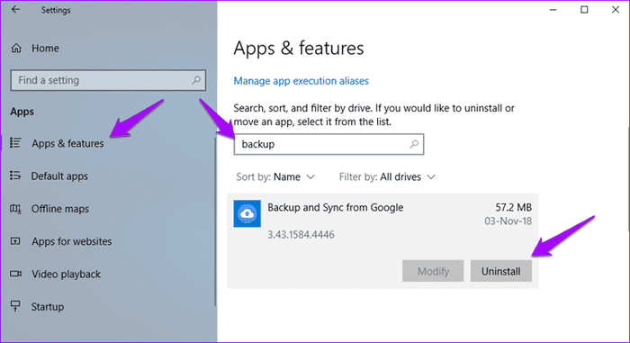Click the 57.2 MB size value
This screenshot has width=630, height=343.
pyautogui.click(x=514, y=207)
